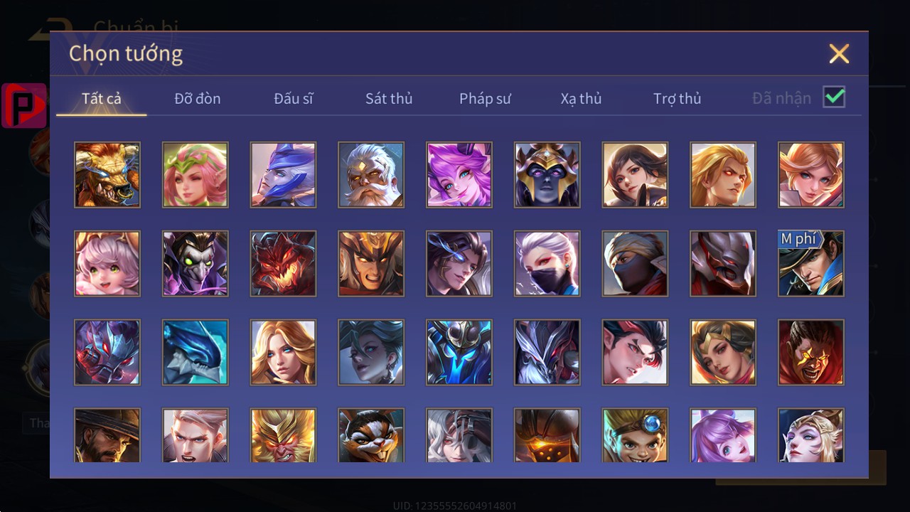Screen dimensions: 910x512
Task: Select the golden monkey king hero portrait
Action: [283, 435]
